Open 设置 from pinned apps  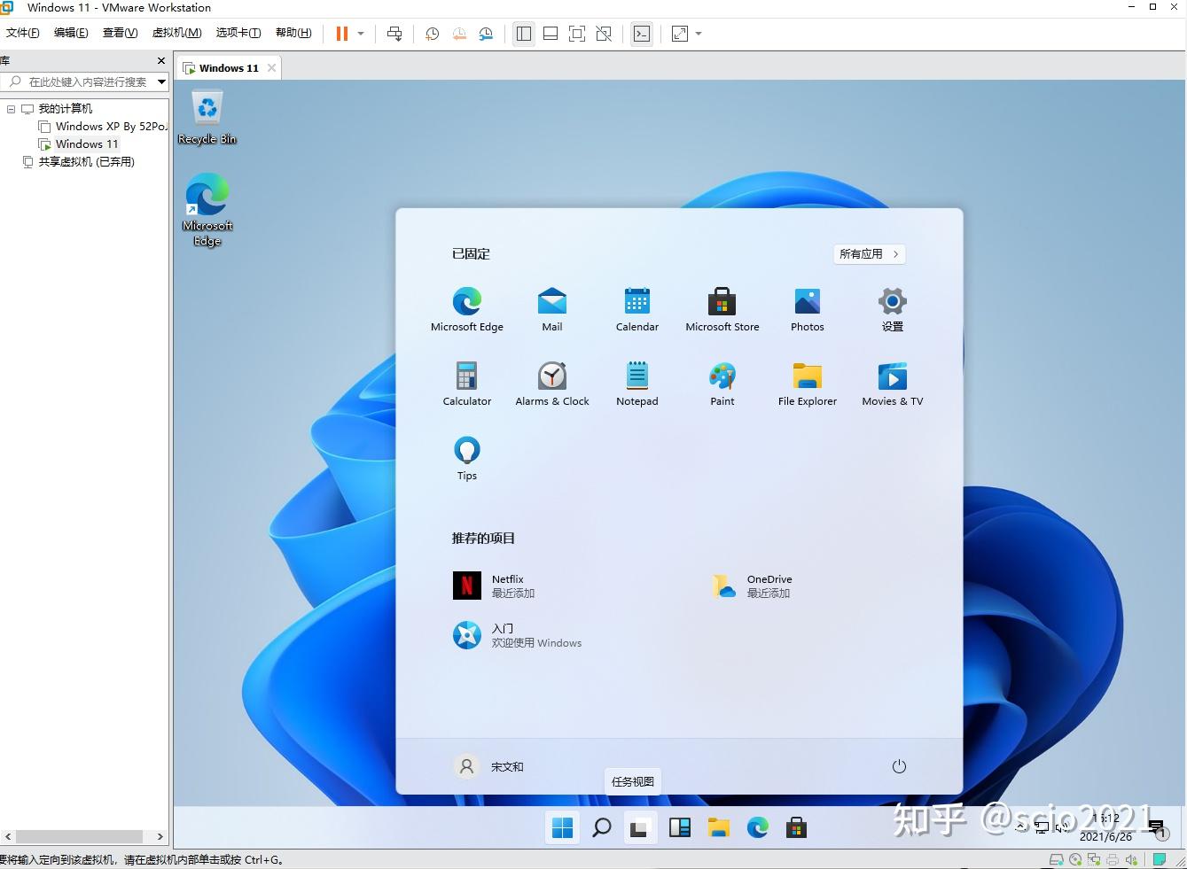893,309
